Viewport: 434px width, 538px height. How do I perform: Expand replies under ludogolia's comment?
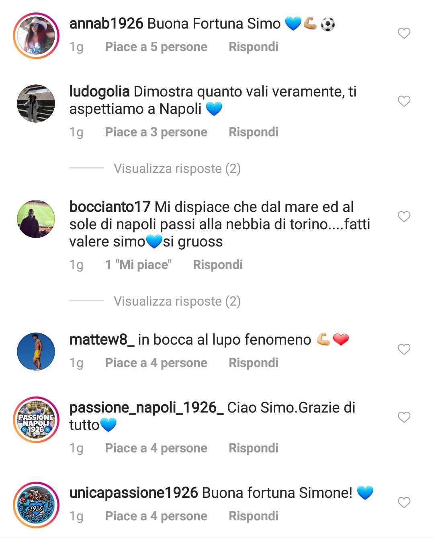click(x=177, y=168)
